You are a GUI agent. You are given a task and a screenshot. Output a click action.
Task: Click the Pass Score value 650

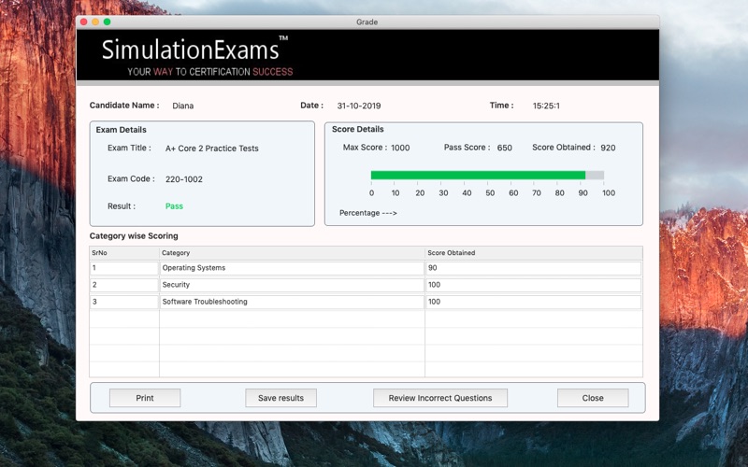(505, 148)
